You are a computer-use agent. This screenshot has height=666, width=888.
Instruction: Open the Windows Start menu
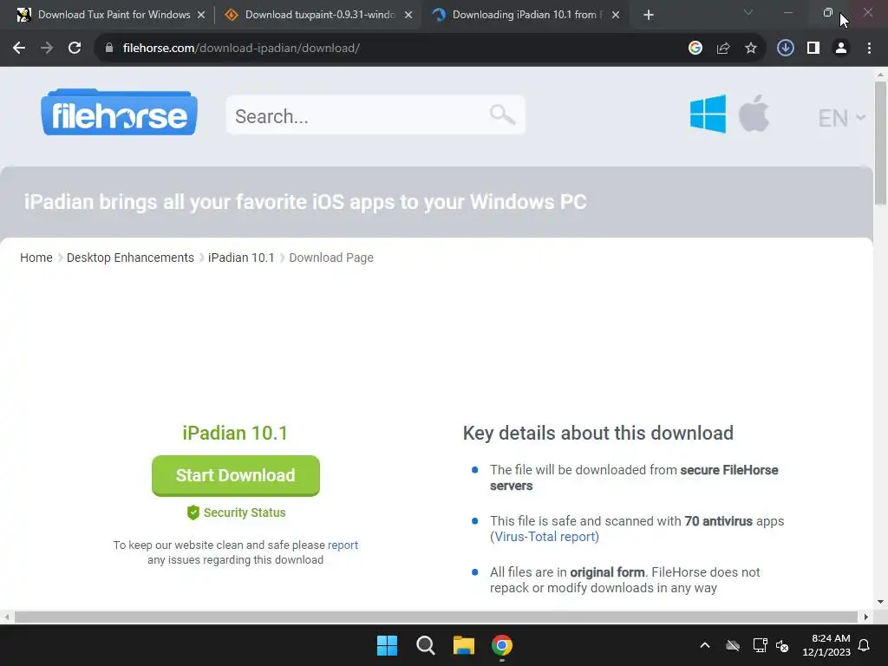pos(388,645)
